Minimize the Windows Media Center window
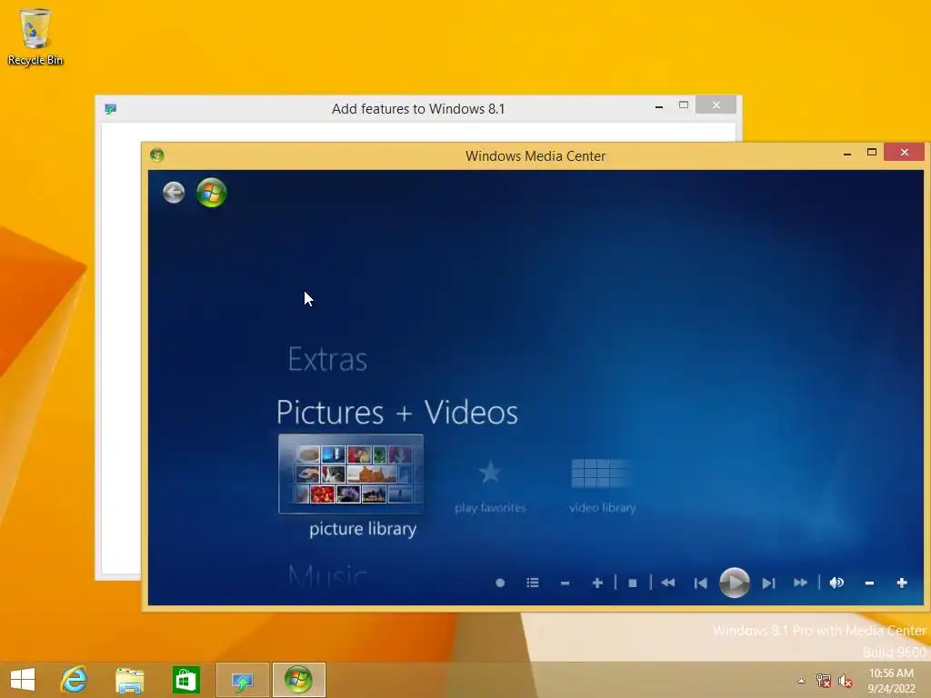931x698 pixels. (x=847, y=154)
